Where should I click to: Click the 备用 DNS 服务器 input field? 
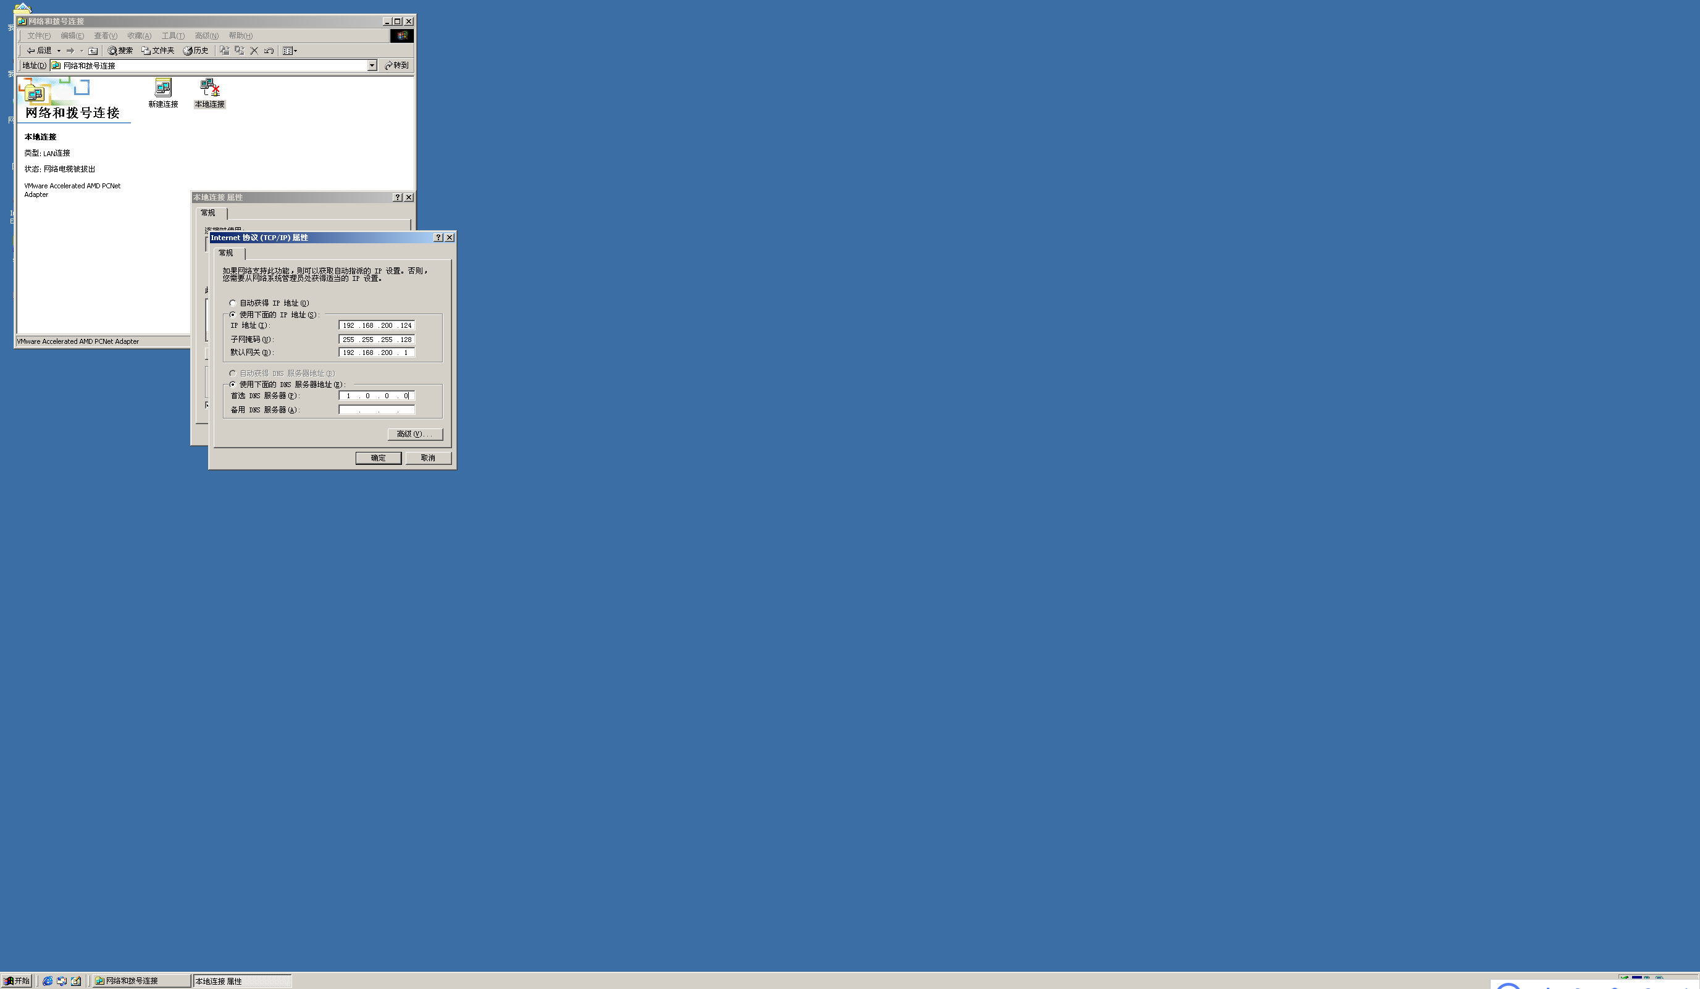point(377,409)
